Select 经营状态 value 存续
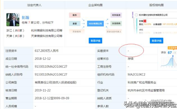 tap(130, 59)
